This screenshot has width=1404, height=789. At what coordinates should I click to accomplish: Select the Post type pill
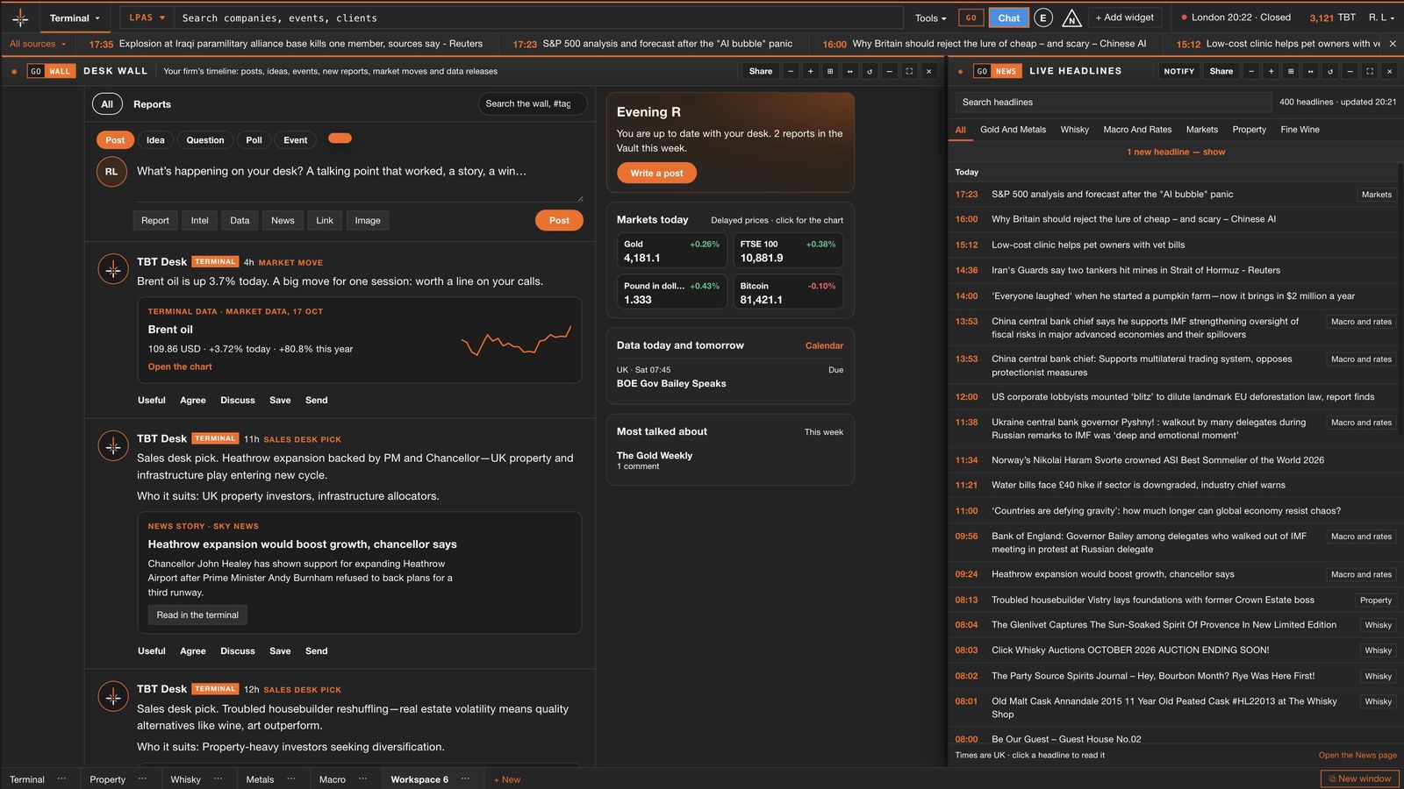click(115, 139)
